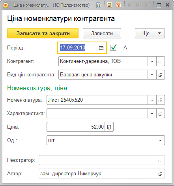Click the Од. unit field showing шт
The width and height of the screenshot is (174, 186).
pyautogui.click(x=101, y=140)
